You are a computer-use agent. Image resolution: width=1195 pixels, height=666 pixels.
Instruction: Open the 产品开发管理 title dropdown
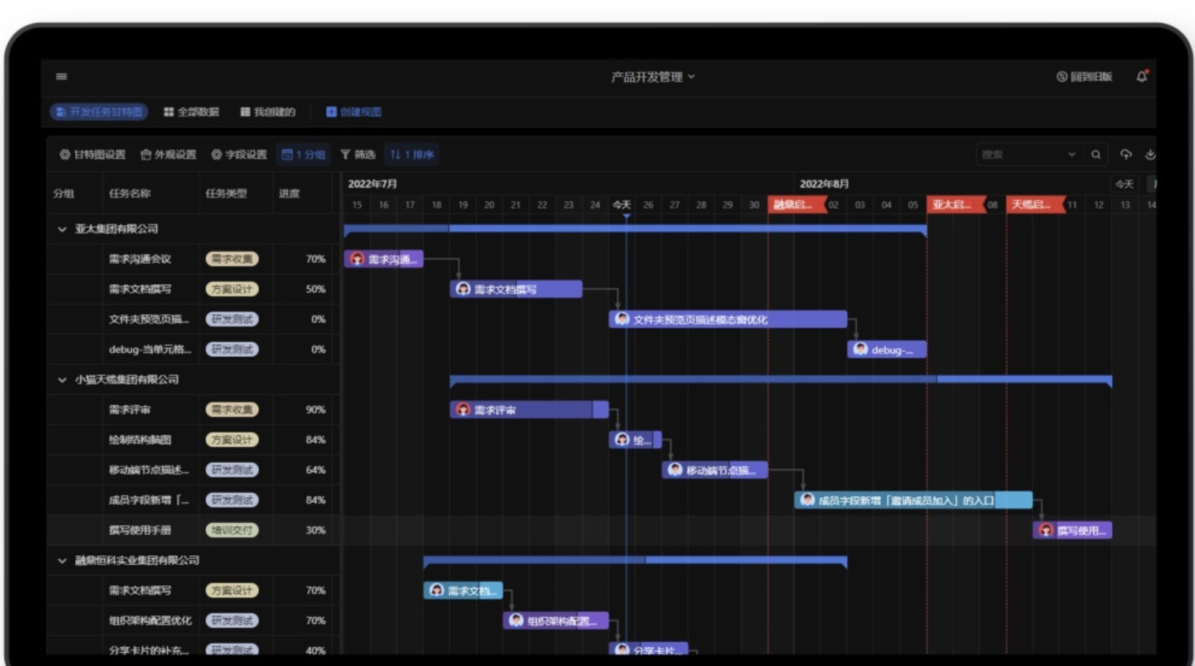[652, 77]
